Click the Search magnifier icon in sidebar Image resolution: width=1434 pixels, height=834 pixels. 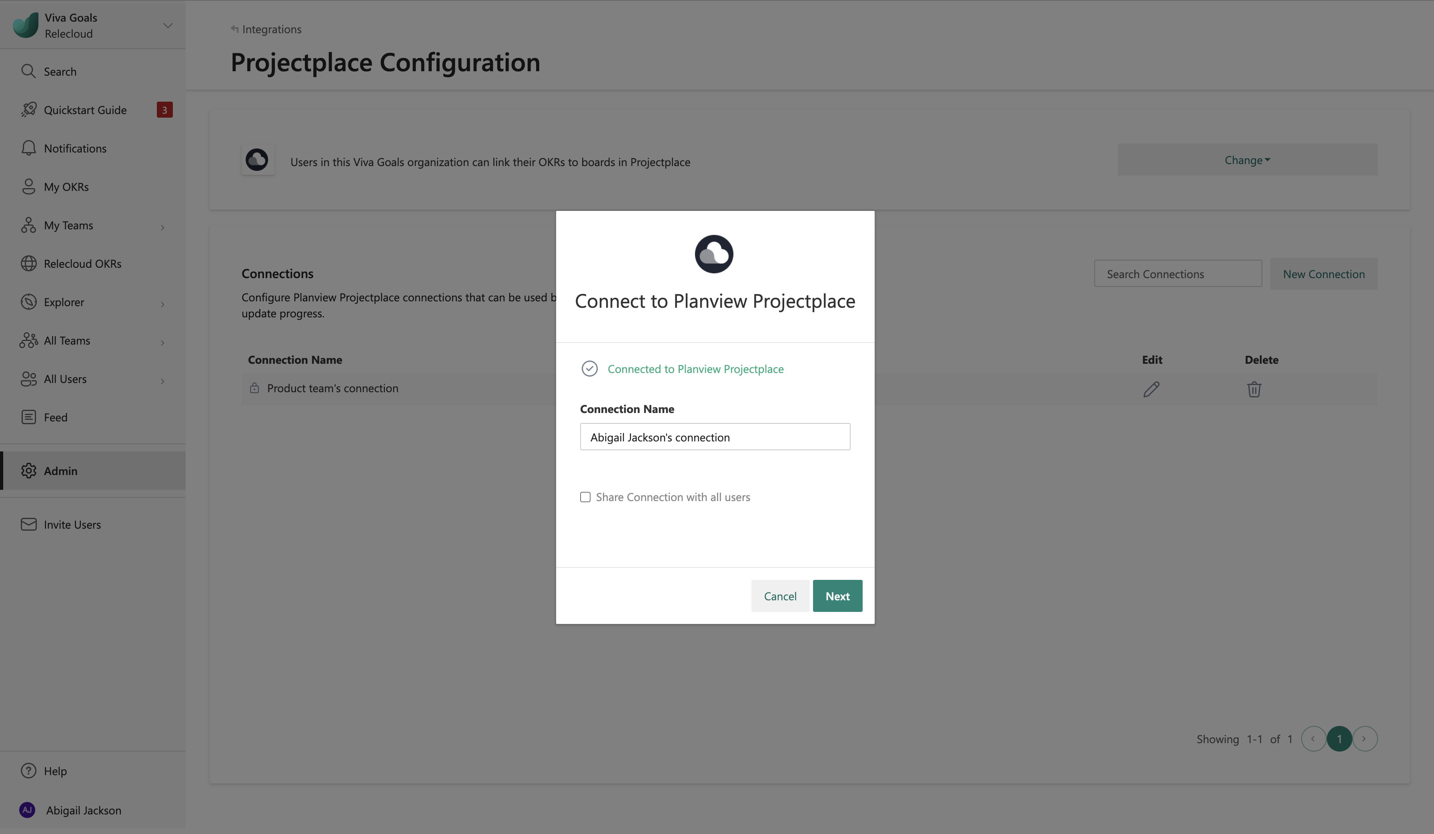click(28, 71)
